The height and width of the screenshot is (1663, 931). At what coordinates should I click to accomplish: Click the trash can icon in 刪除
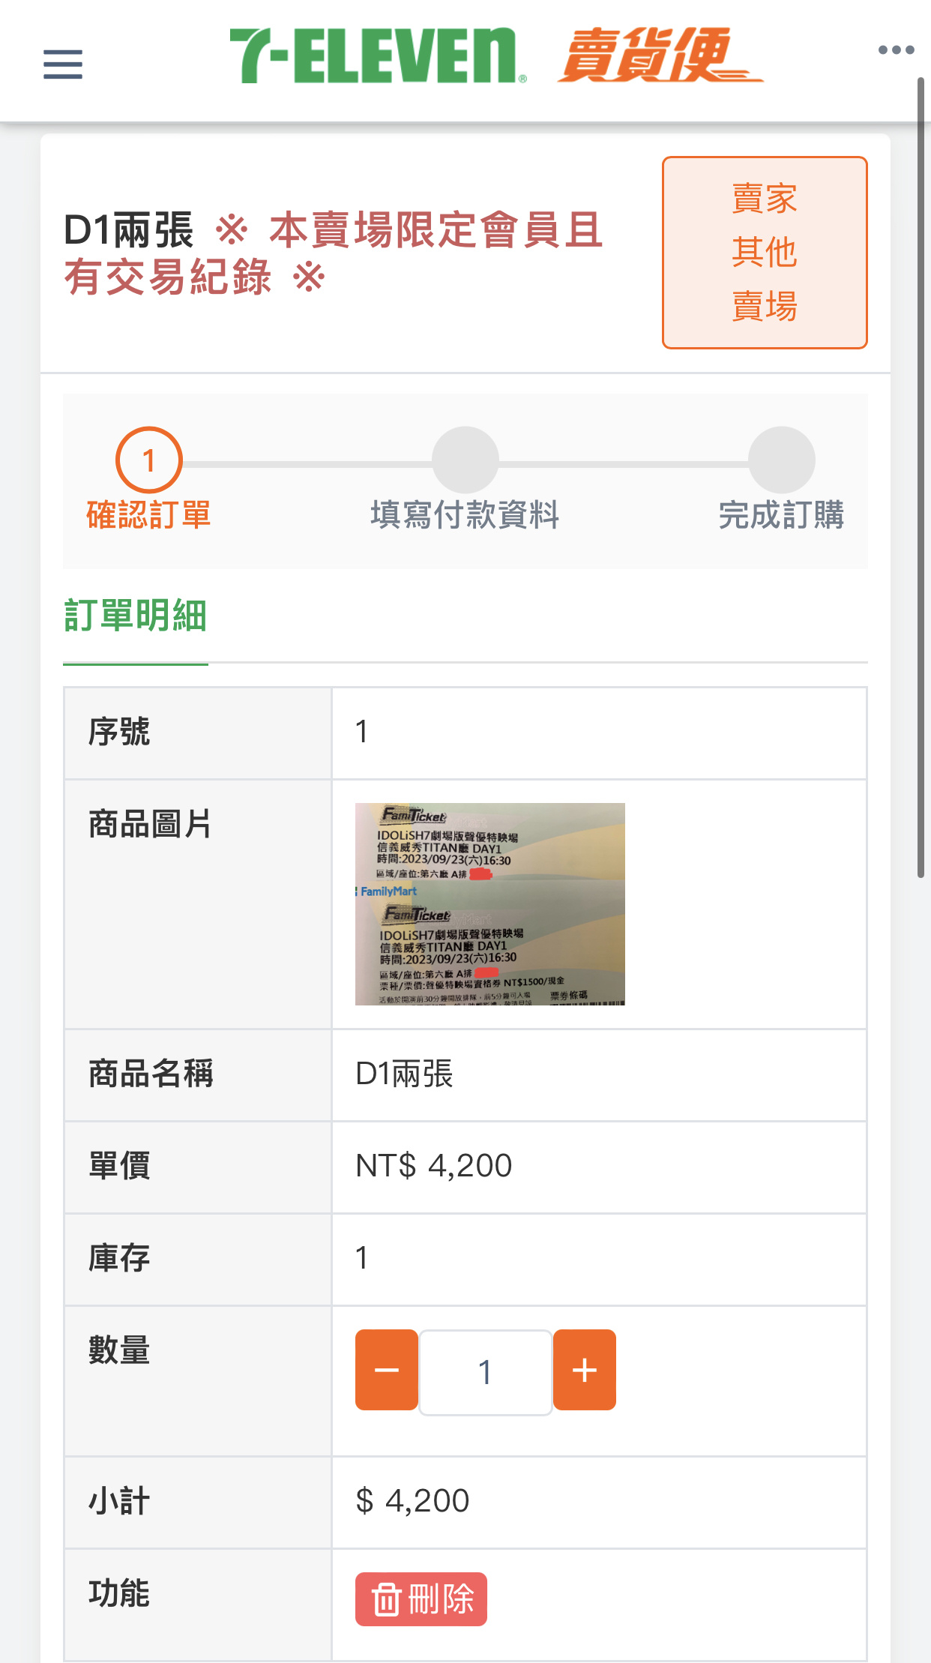click(386, 1599)
